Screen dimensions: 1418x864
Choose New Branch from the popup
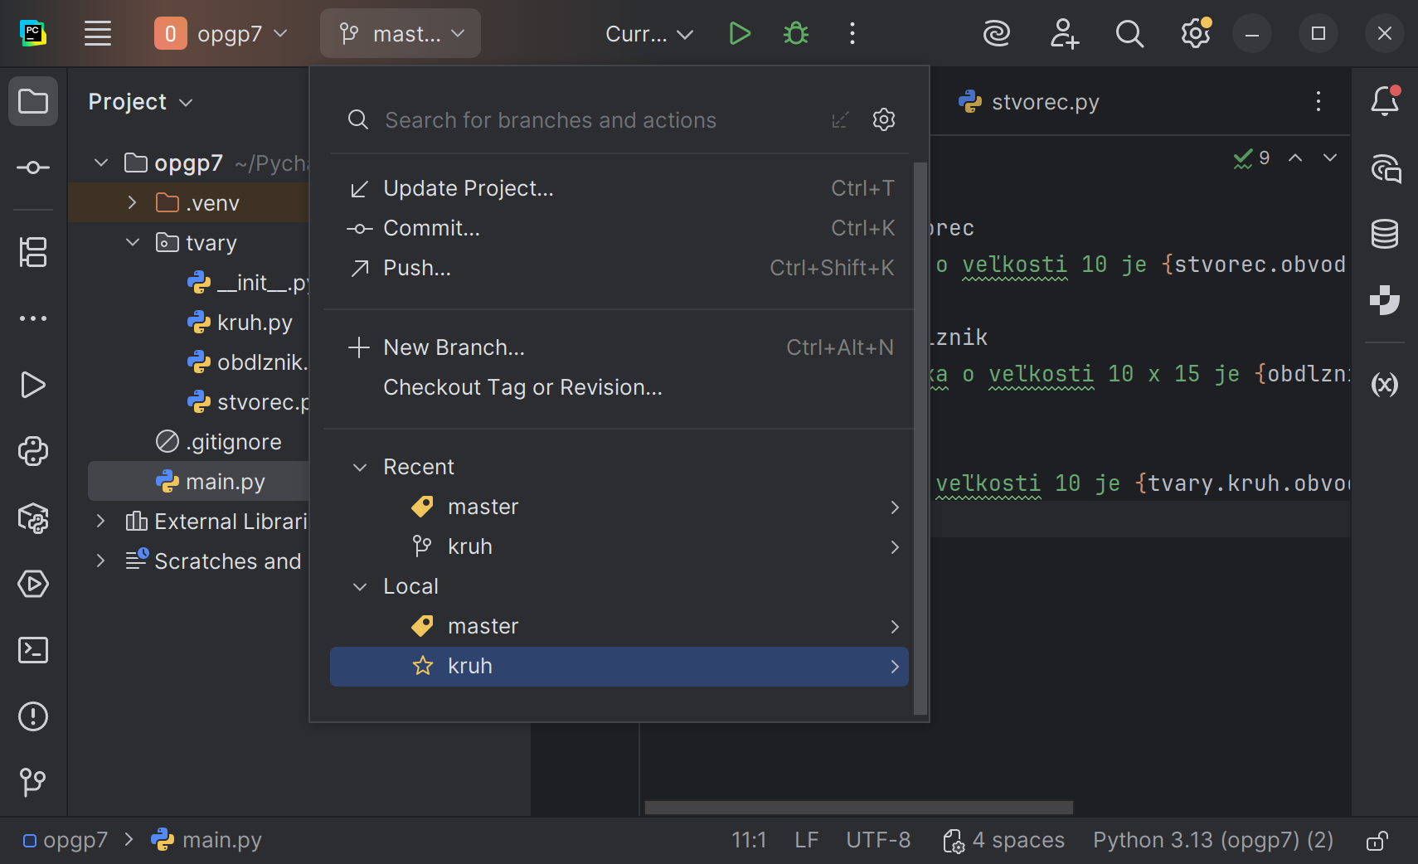[x=454, y=348]
